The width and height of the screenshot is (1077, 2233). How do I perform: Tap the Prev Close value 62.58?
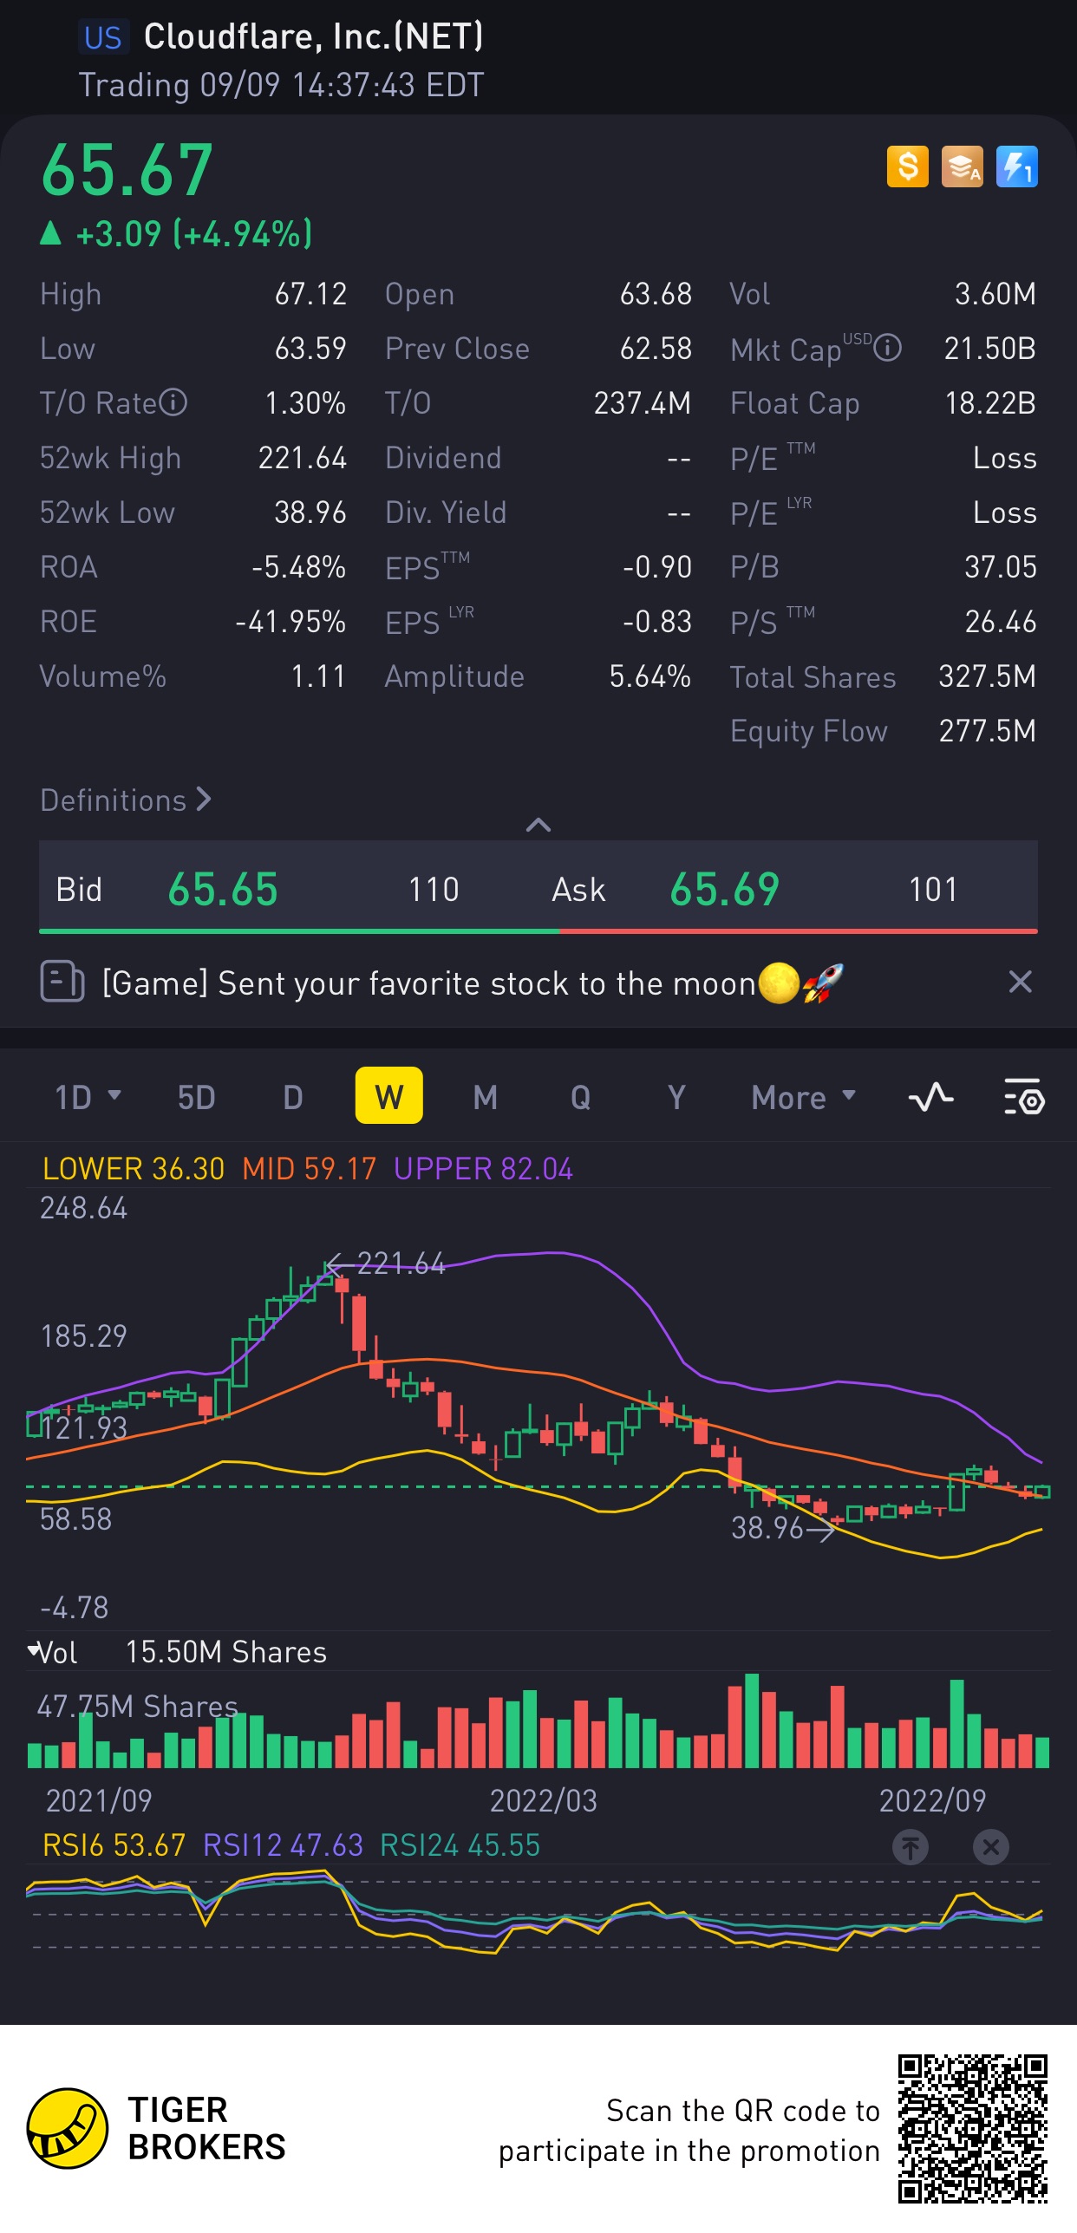656,348
